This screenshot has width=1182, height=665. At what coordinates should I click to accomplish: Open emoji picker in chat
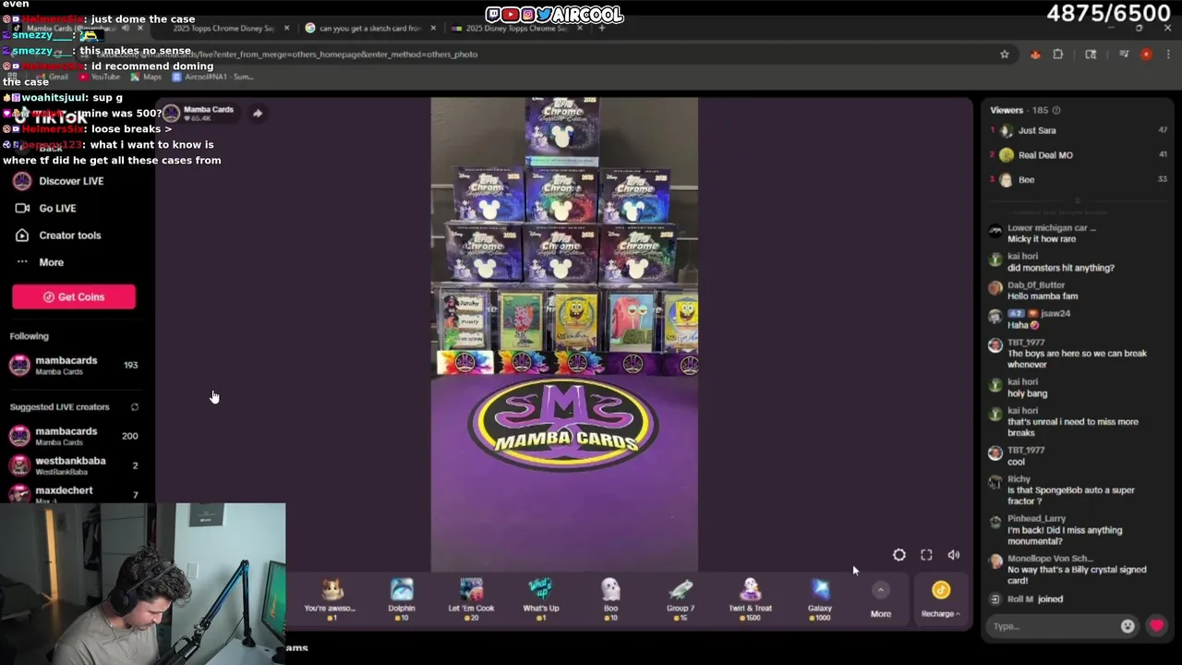coord(1128,626)
